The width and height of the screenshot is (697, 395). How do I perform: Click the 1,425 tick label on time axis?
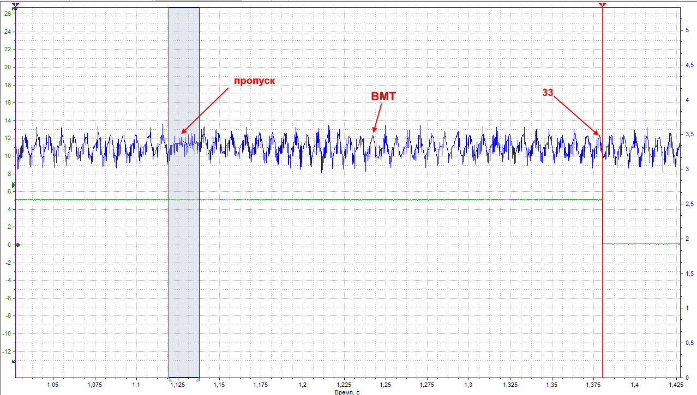tap(676, 385)
